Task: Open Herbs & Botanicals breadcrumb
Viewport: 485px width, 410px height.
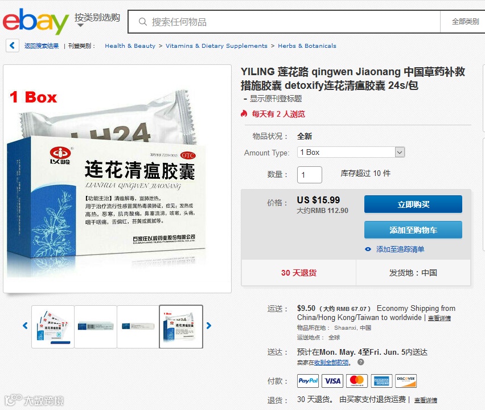Action: click(x=307, y=46)
